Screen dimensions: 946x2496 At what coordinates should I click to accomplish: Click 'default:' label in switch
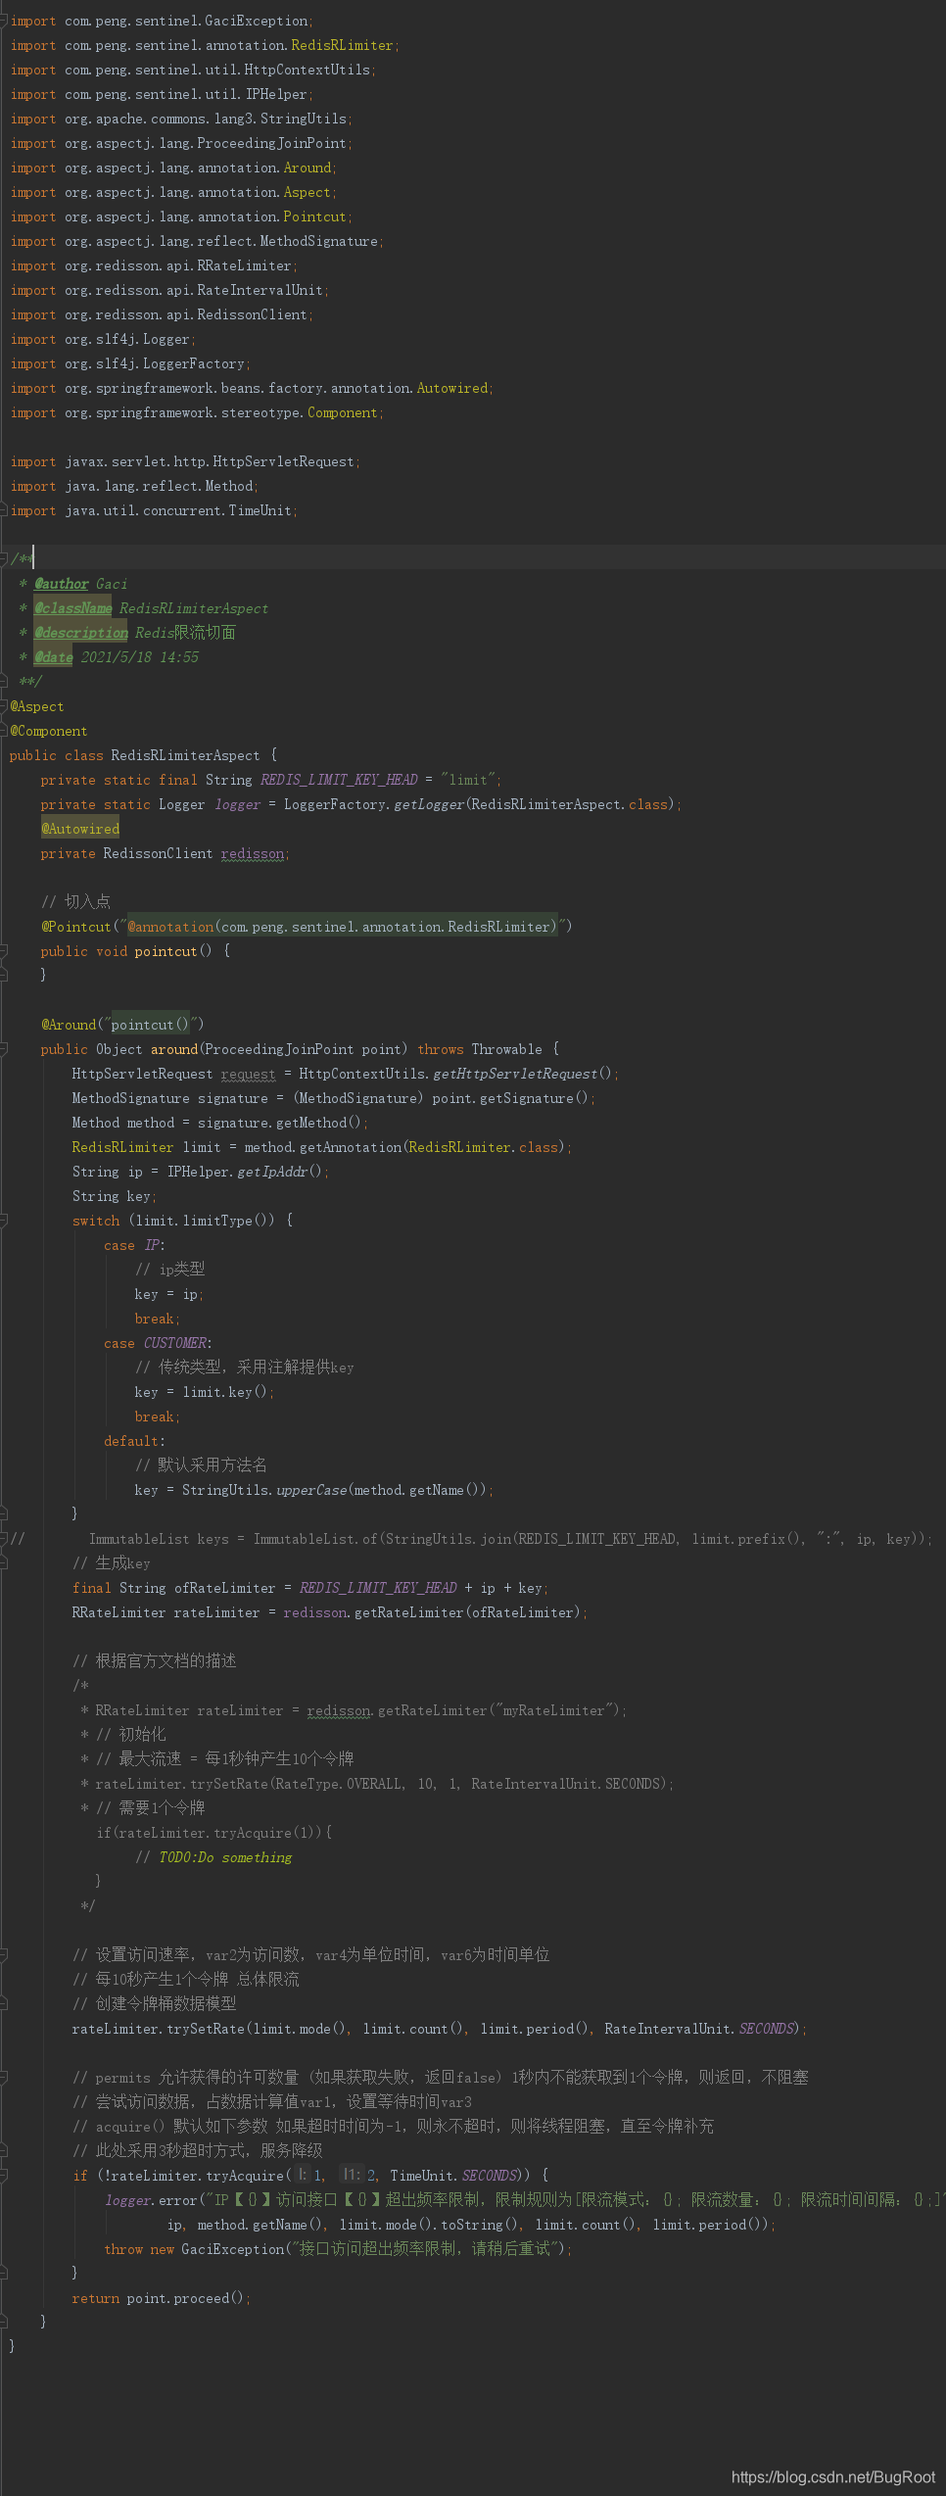point(135,1441)
